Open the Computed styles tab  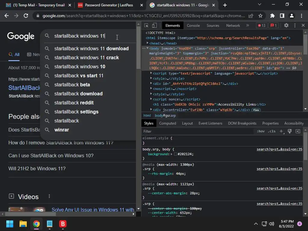point(167,123)
